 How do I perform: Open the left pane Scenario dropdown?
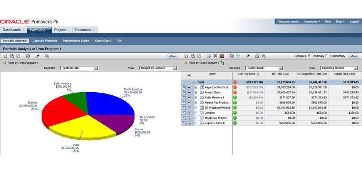(x=79, y=68)
